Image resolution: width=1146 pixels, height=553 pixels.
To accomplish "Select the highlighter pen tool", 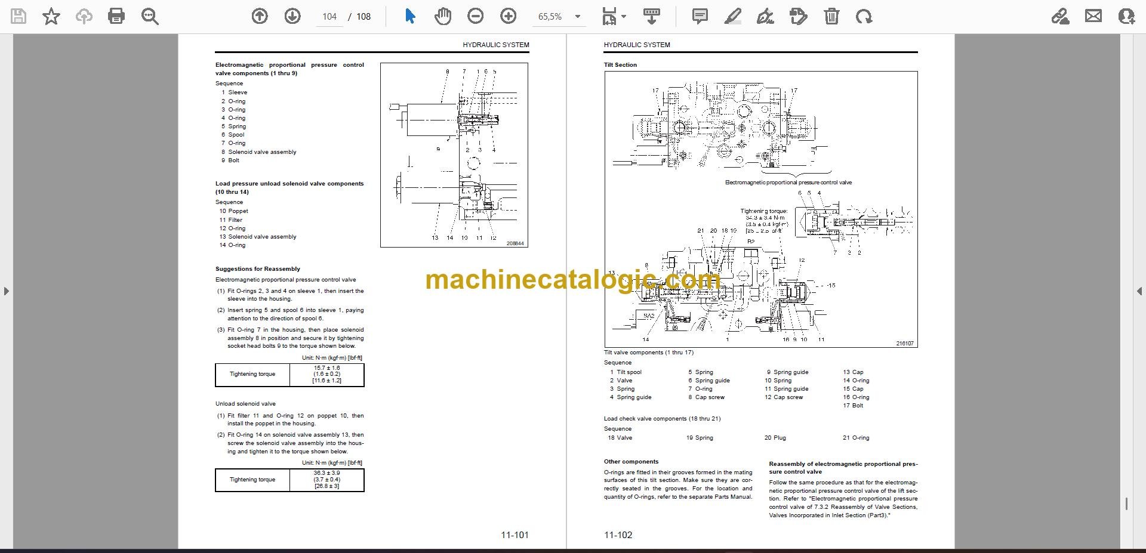I will [x=733, y=16].
